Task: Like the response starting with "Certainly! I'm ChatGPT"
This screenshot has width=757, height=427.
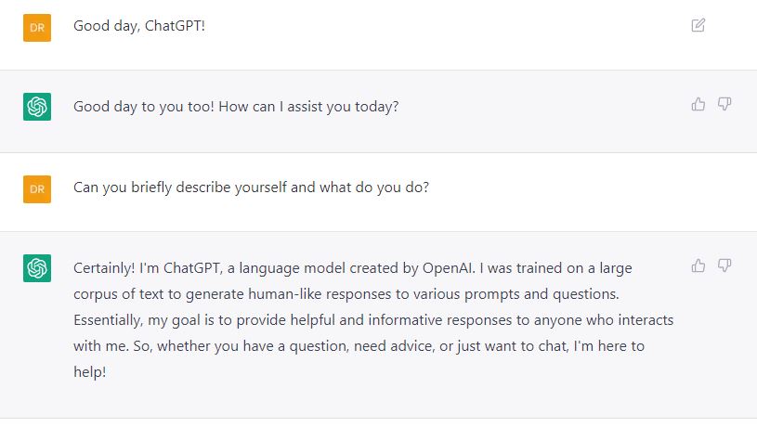Action: point(698,266)
